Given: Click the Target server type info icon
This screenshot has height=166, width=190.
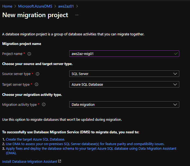Looking at the screenshot, I should click(37, 84).
